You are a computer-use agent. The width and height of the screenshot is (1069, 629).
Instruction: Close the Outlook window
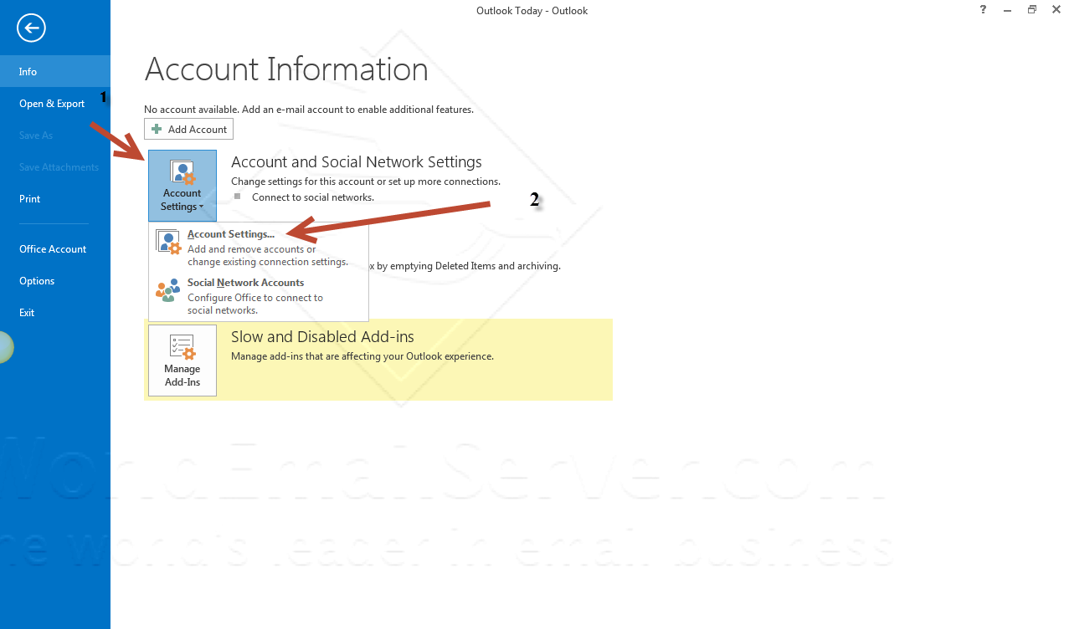point(1056,9)
